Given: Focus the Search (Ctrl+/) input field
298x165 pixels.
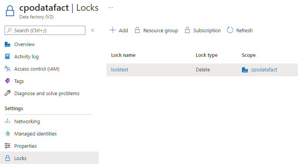Looking at the screenshot, I should coord(45,30).
